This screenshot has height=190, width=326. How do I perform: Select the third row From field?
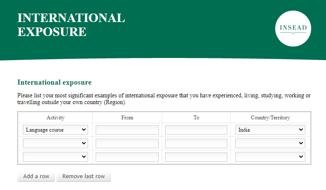(x=127, y=157)
